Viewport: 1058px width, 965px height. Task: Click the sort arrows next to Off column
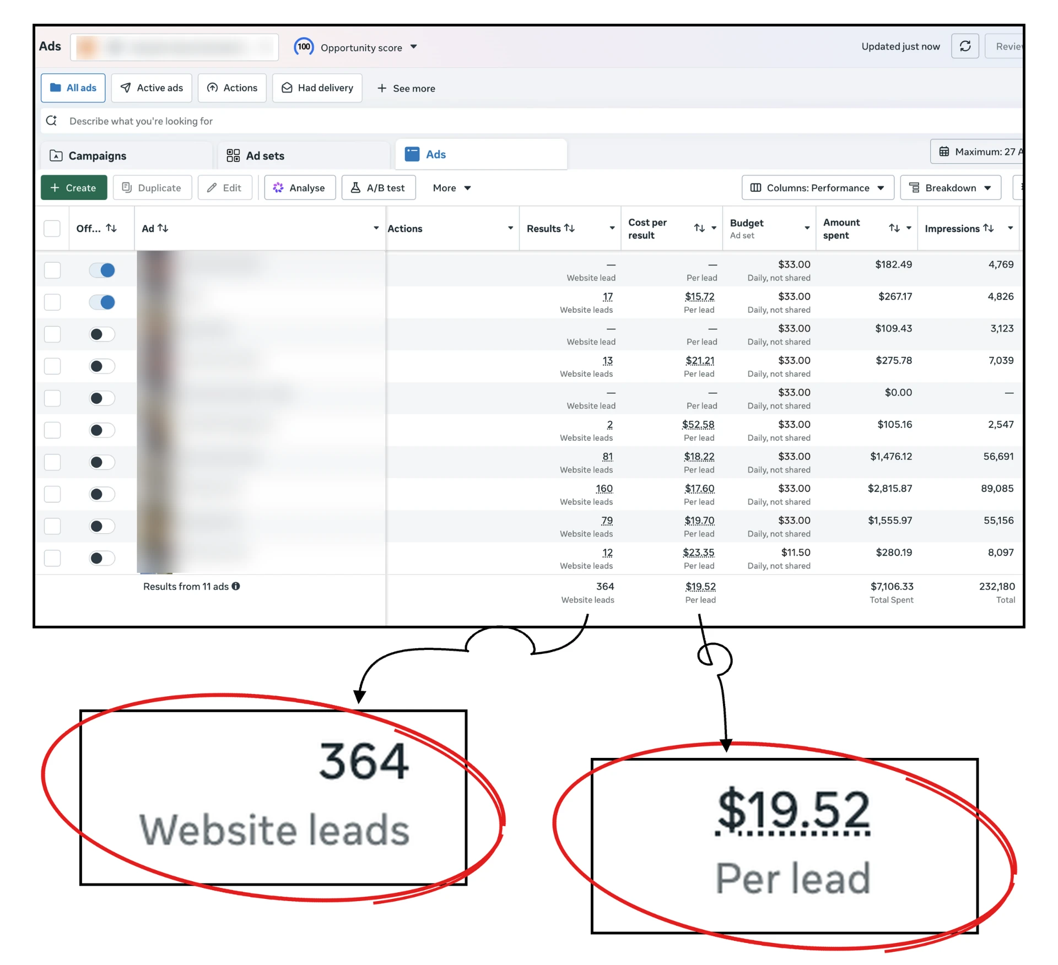[x=111, y=228]
